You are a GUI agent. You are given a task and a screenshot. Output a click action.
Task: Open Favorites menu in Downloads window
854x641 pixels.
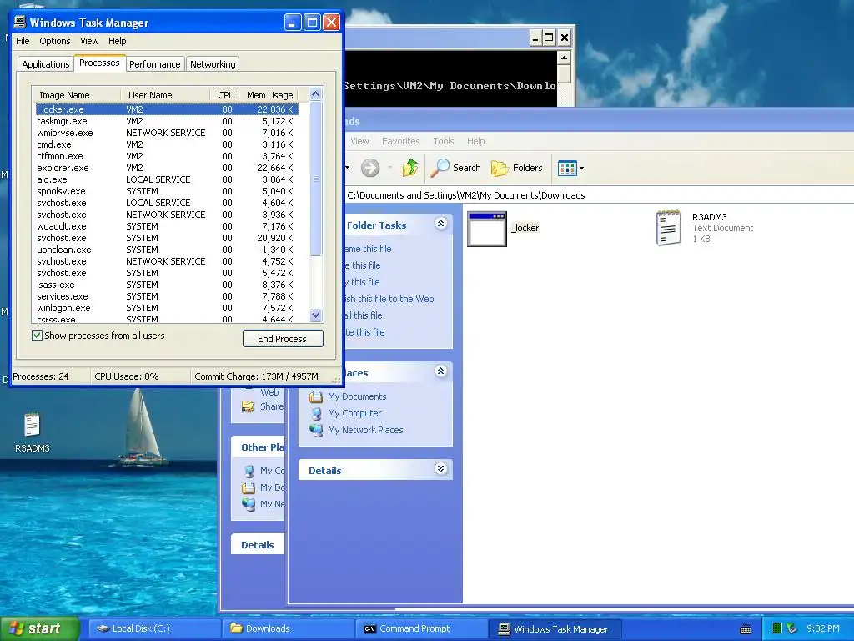click(x=401, y=141)
